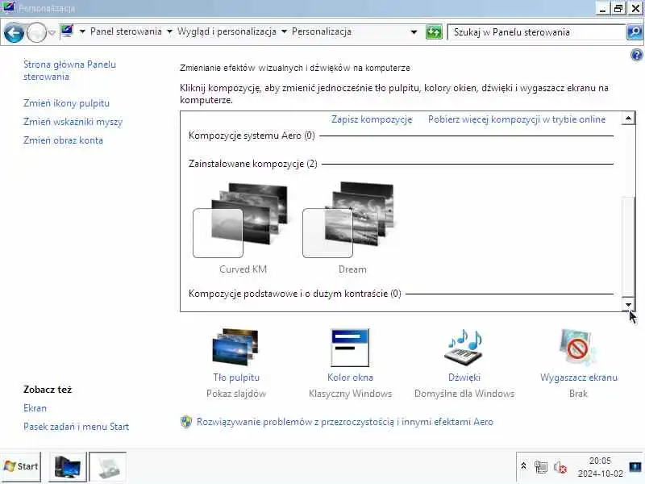Click Zapisz kompozycję link
This screenshot has width=645, height=484.
pos(372,119)
